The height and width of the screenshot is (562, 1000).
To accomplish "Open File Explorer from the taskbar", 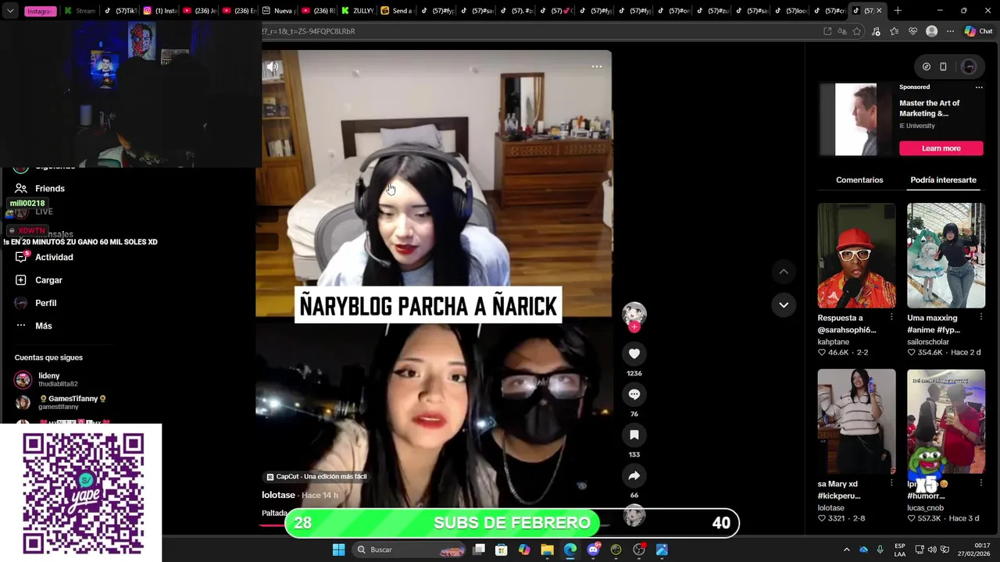I will (547, 550).
